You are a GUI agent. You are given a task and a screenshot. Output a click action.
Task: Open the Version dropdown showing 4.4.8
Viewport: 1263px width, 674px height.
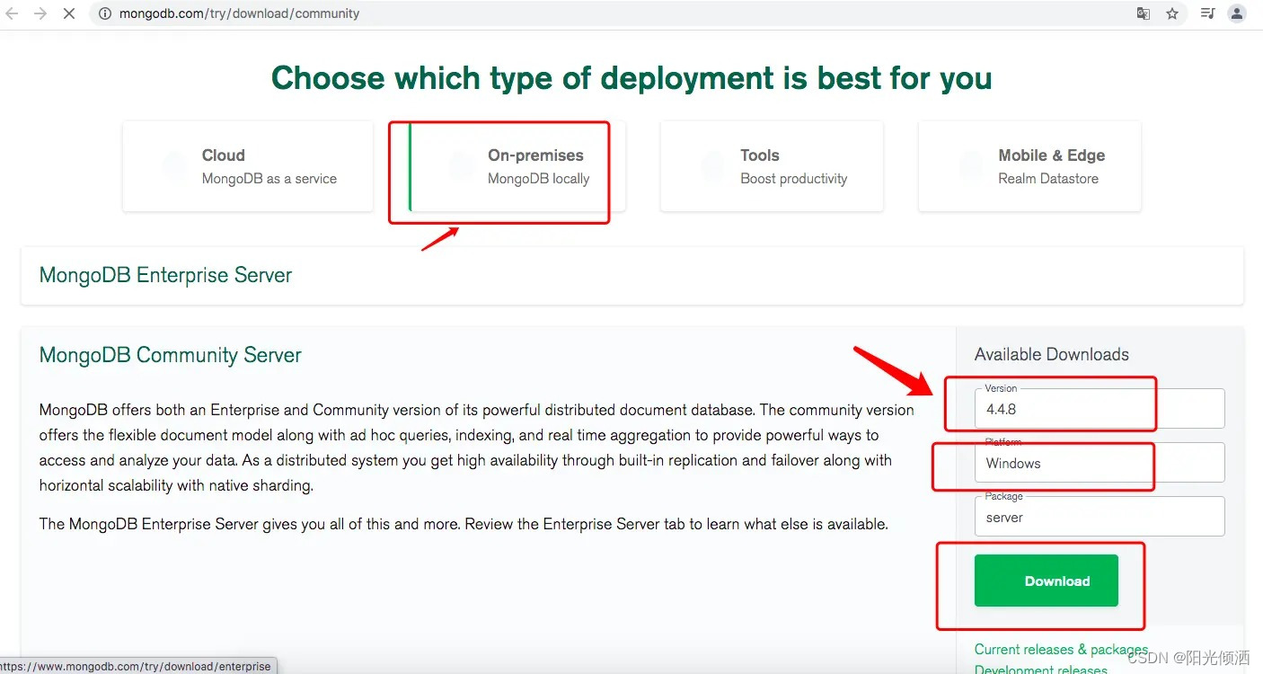point(1100,409)
